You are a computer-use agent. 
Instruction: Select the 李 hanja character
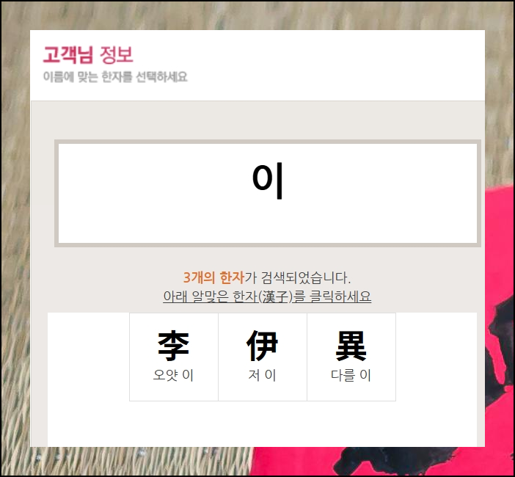coord(173,346)
